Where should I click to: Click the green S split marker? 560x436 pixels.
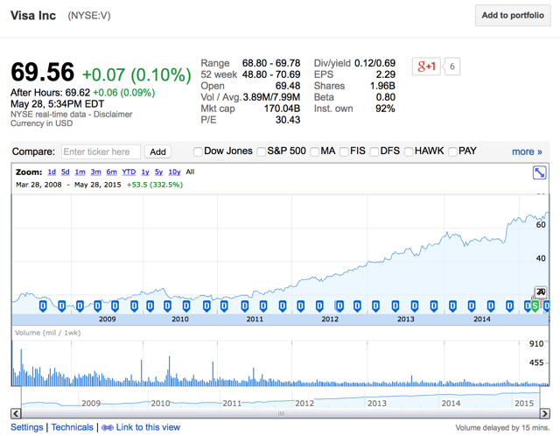535,306
